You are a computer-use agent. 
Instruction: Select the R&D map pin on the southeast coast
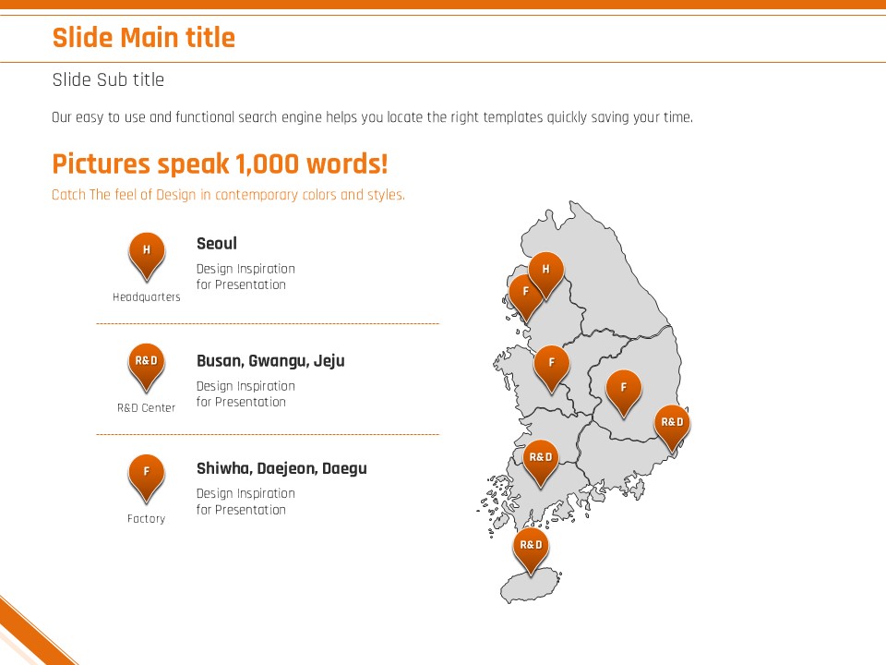pos(672,424)
